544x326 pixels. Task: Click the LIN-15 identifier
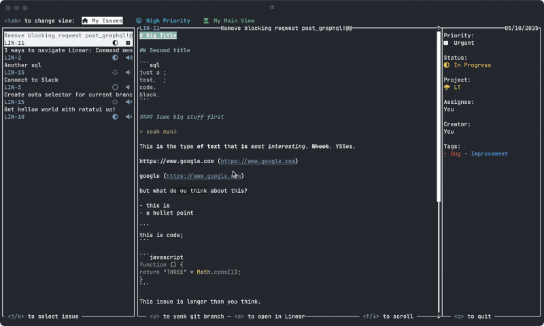pos(14,102)
